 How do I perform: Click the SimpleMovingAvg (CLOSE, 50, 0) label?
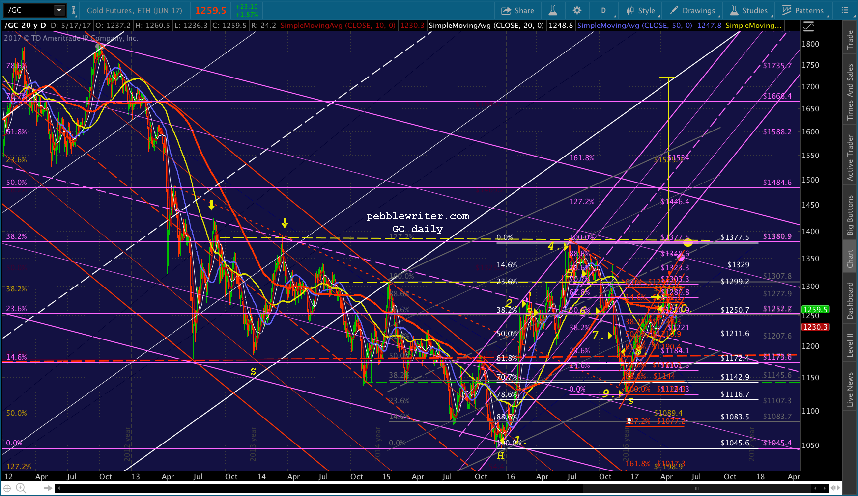634,26
